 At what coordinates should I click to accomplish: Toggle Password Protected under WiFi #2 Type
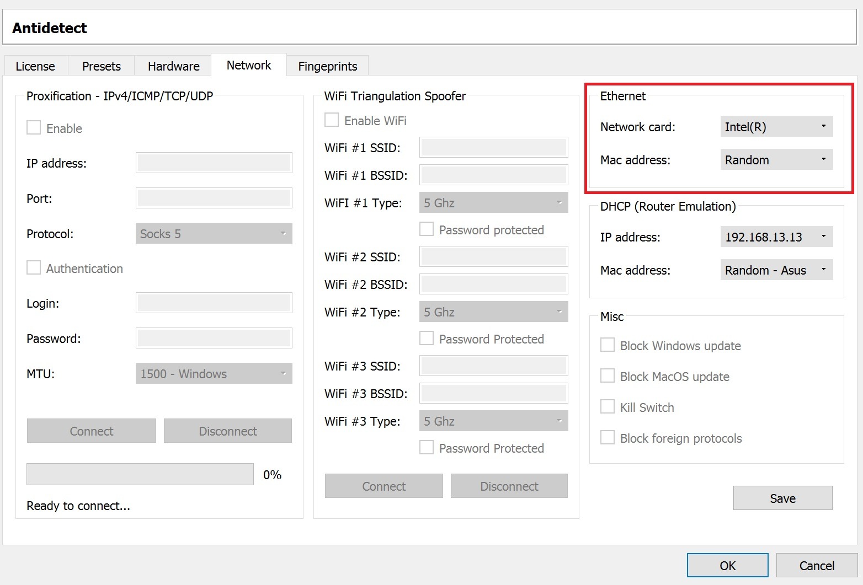(x=427, y=339)
